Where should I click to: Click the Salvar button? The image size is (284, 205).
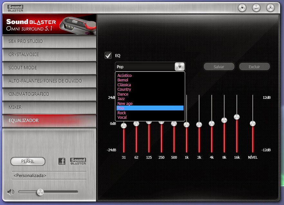coord(219,66)
